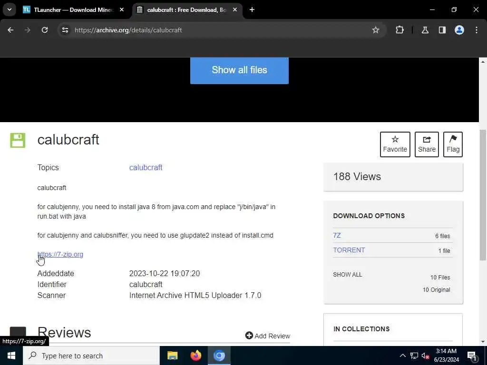Open site information icon in address bar
Image resolution: width=487 pixels, height=365 pixels.
(65, 30)
